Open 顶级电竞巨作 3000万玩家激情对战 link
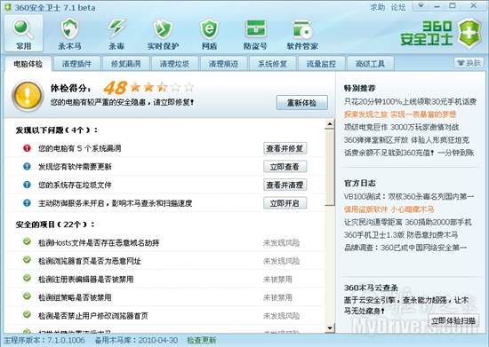 point(401,127)
